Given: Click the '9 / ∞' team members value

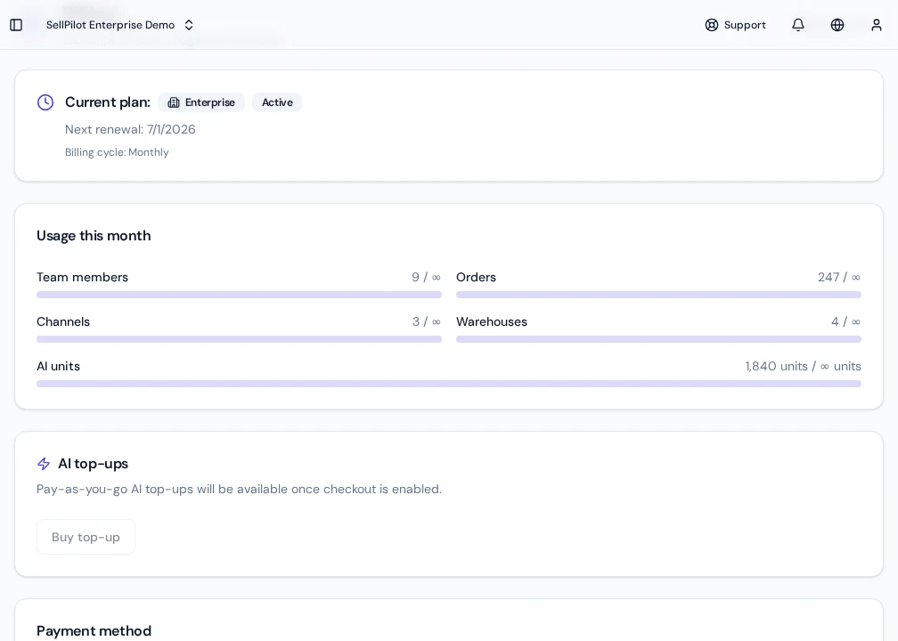Looking at the screenshot, I should coord(427,277).
